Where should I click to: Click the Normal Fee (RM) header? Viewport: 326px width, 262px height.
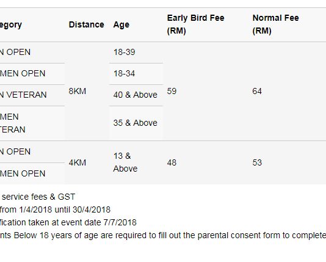click(x=275, y=24)
